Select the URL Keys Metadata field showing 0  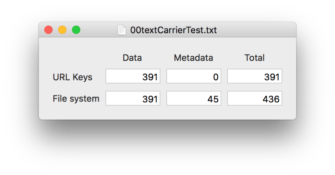click(194, 76)
